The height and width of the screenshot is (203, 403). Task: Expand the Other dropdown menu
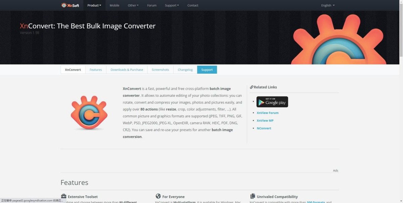point(133,5)
